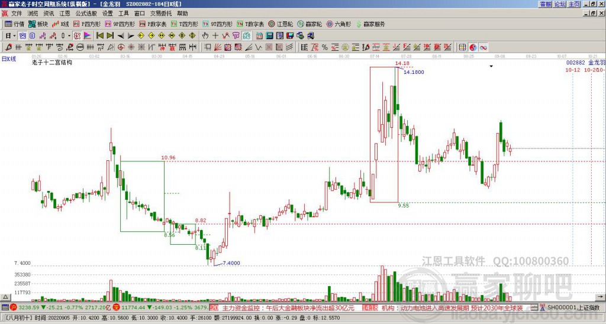Click the black right arrow icon
The image size is (606, 324).
click(x=131, y=35)
